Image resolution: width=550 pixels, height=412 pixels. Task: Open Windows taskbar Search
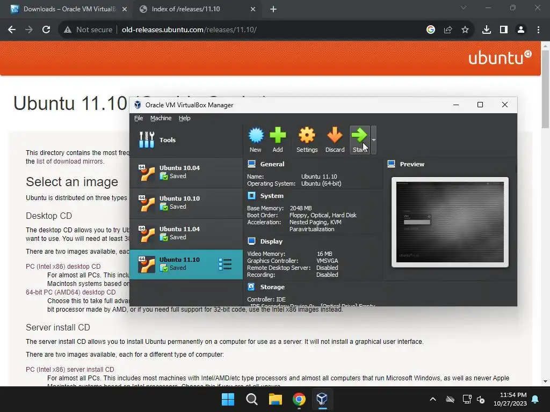point(251,399)
